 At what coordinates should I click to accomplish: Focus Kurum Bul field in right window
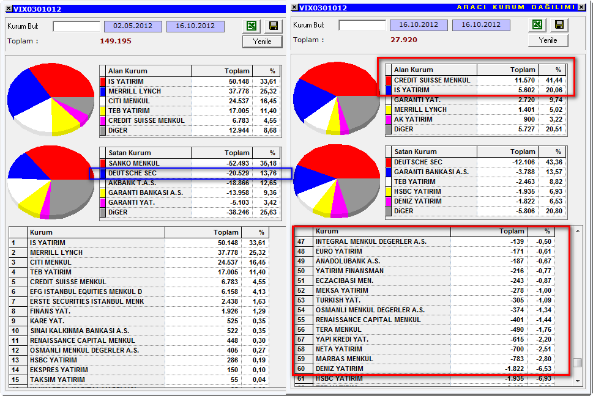pos(362,25)
